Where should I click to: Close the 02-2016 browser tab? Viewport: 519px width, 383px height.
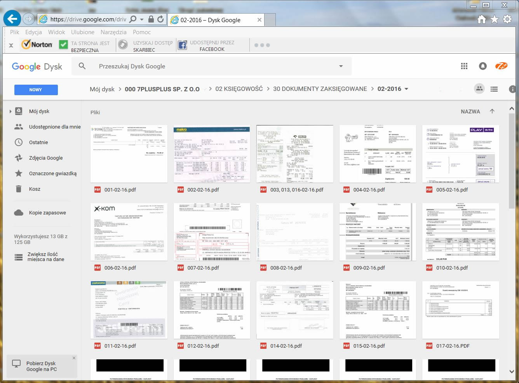[259, 20]
